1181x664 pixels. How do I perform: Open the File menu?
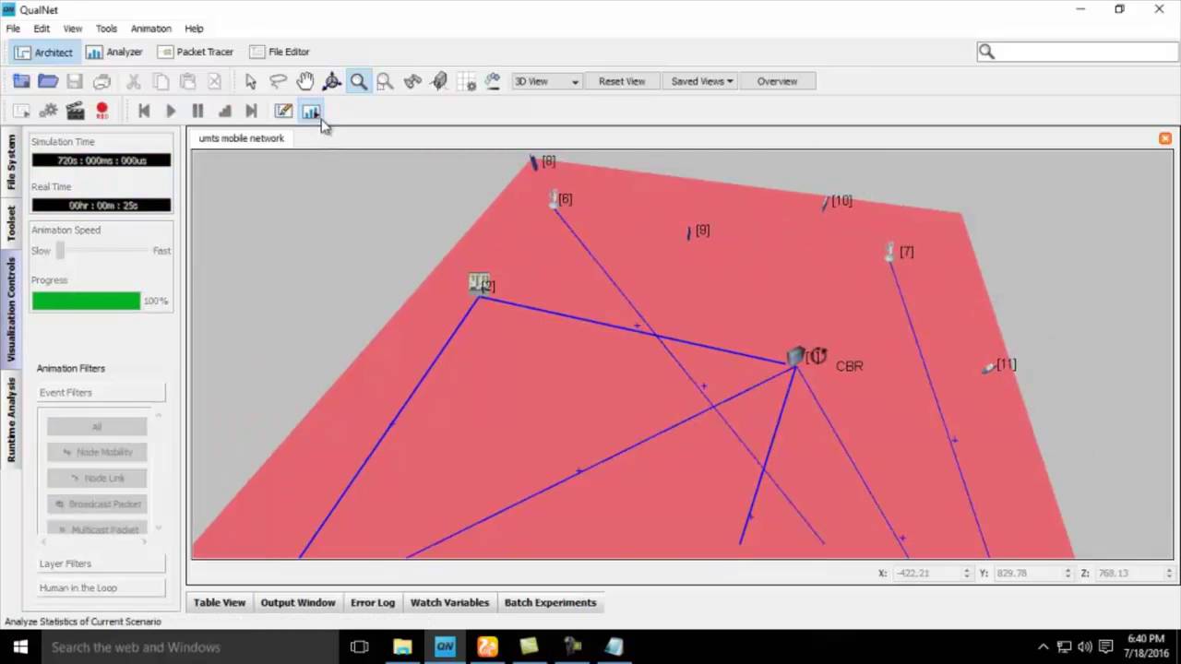(x=13, y=29)
